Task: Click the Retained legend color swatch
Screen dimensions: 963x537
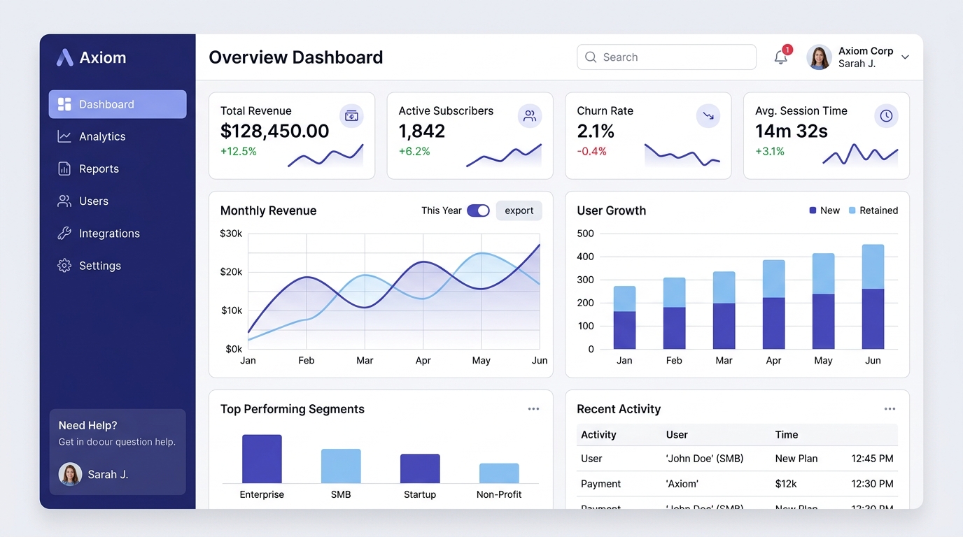Action: pyautogui.click(x=852, y=210)
